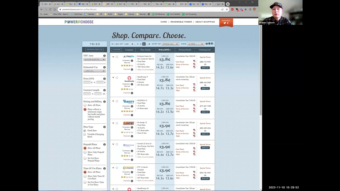Select Show All Plans under Pricing and Billing
The height and width of the screenshot is (191, 340).
coord(85,105)
